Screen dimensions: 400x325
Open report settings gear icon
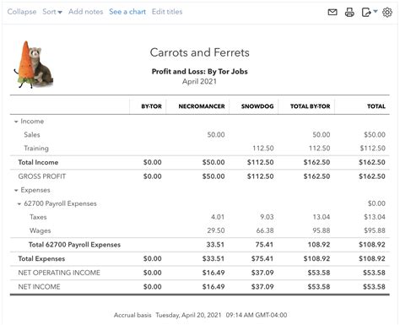387,13
